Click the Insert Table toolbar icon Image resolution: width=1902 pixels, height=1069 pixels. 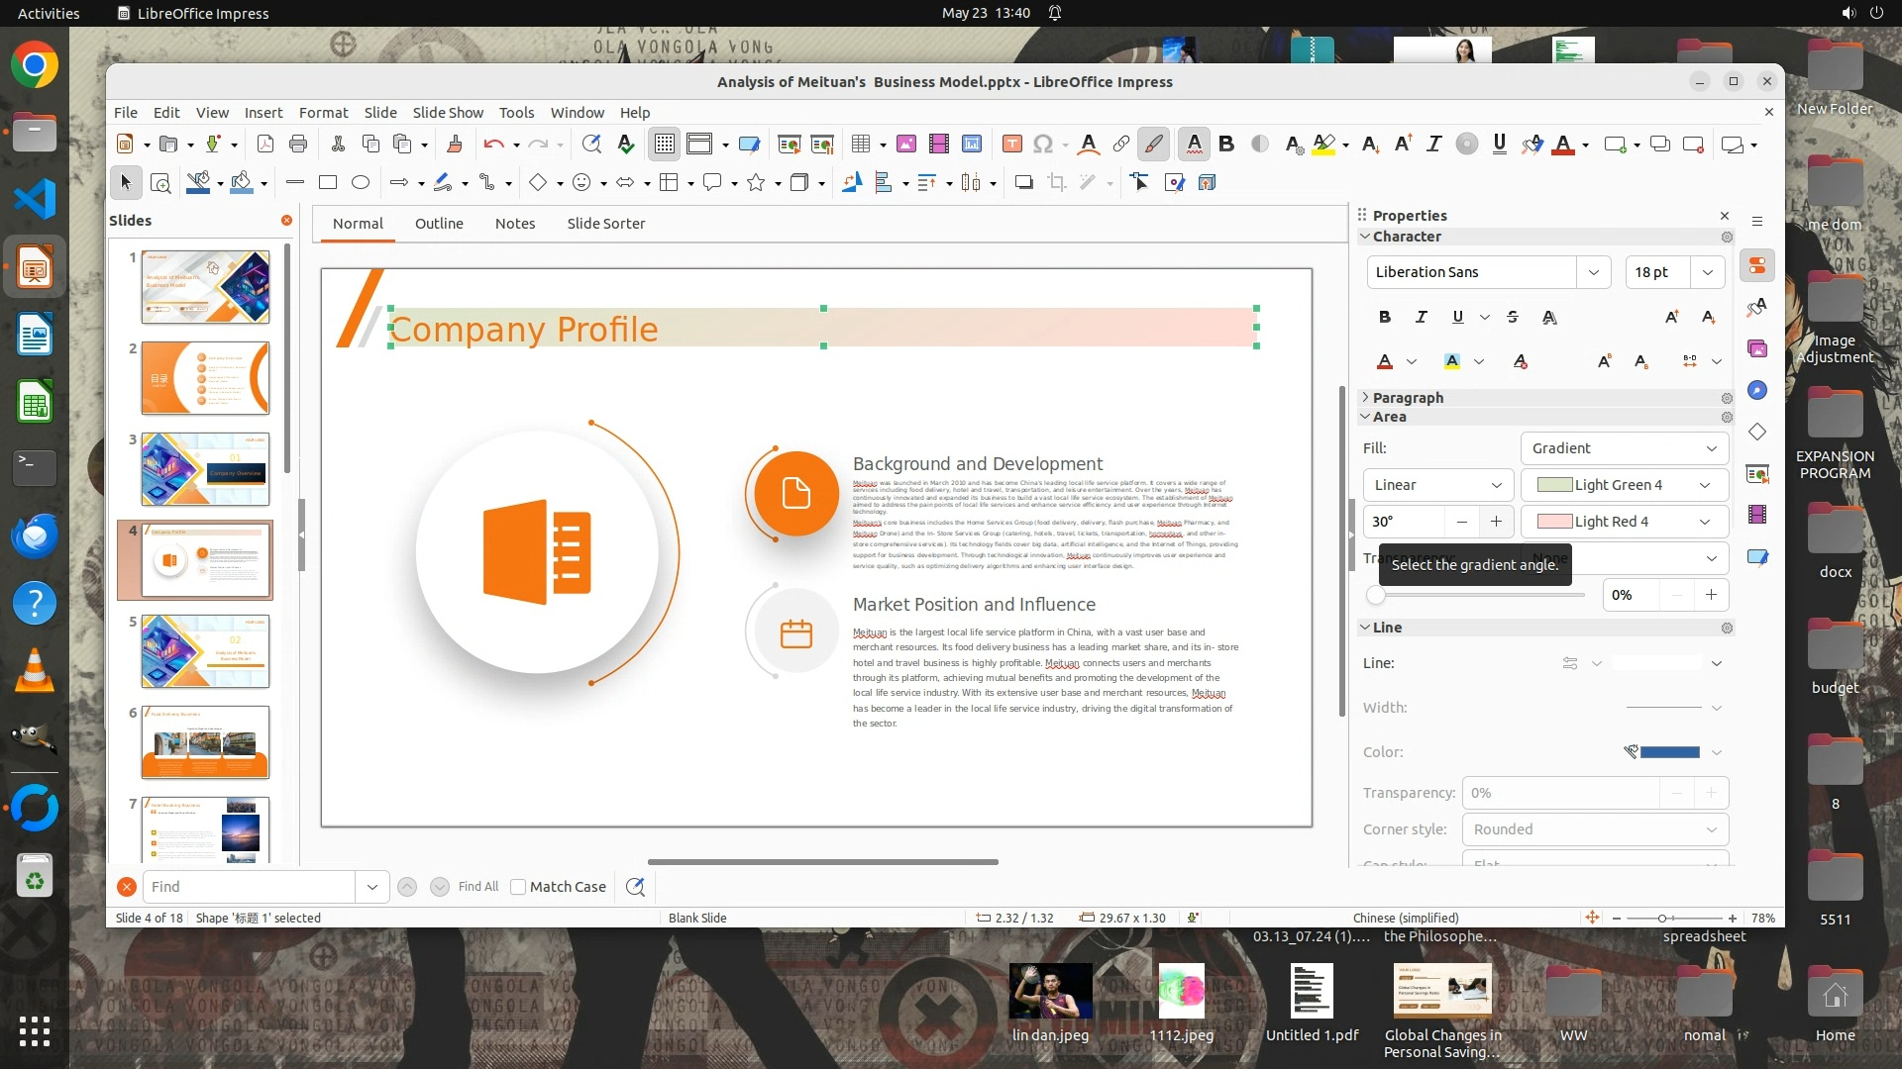coord(861,145)
